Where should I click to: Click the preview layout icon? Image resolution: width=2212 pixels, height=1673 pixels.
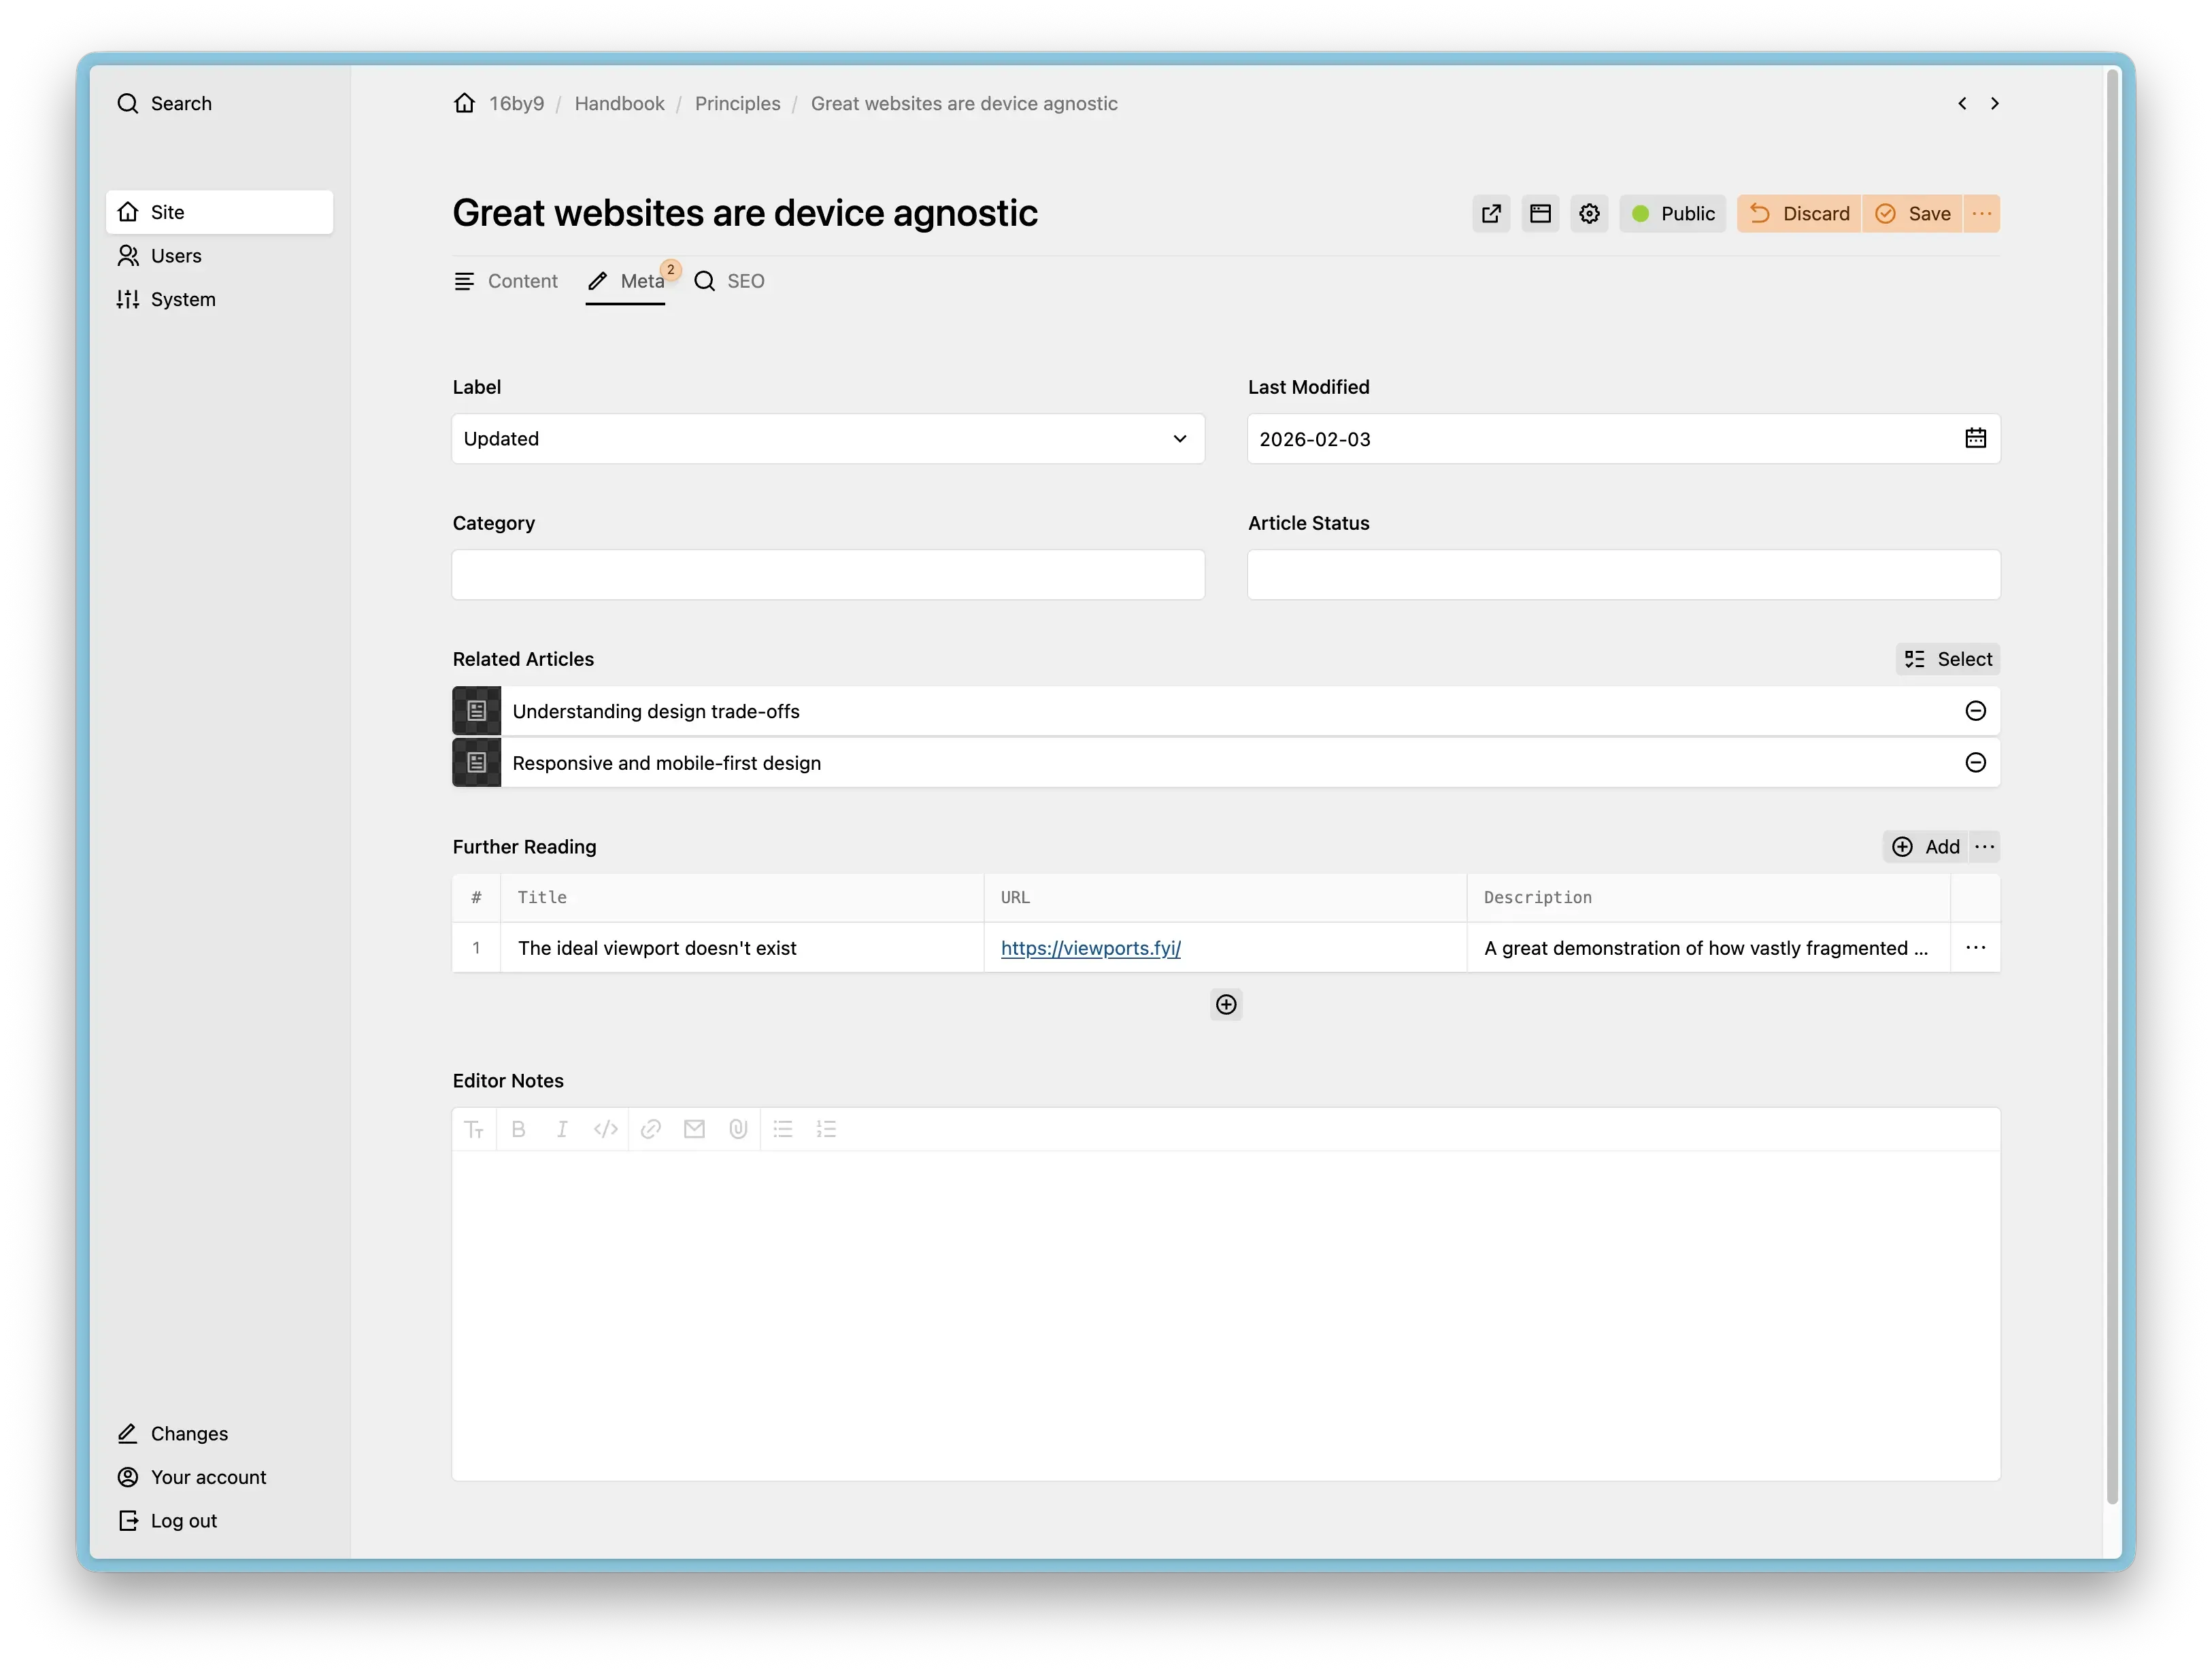tap(1540, 214)
